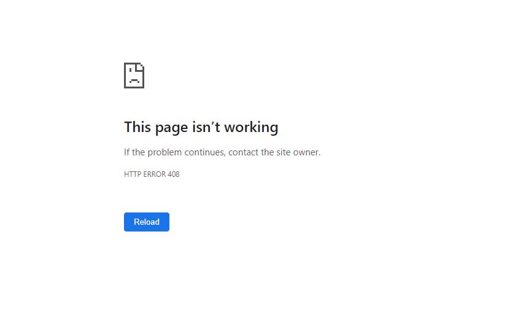The height and width of the screenshot is (323, 515).
Task: Click the frowning mouth on the error icon
Action: pos(134,80)
